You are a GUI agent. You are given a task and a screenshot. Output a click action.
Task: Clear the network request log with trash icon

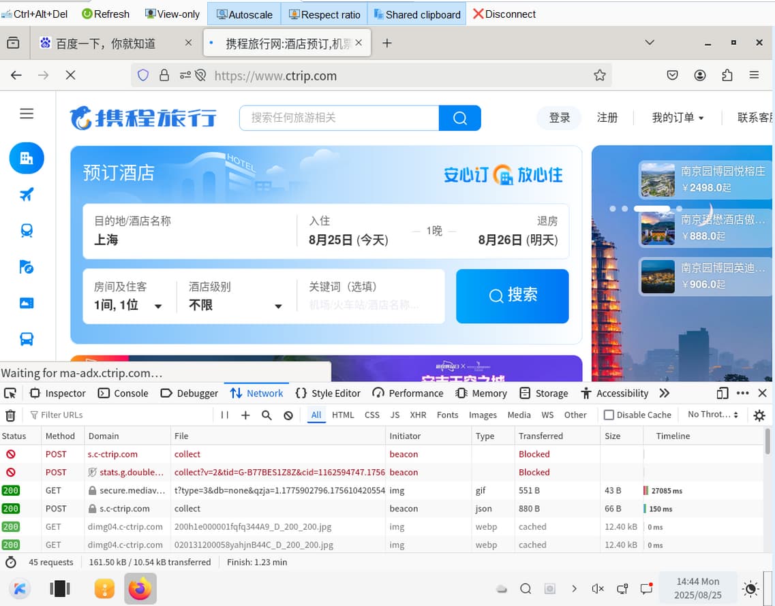click(x=10, y=415)
